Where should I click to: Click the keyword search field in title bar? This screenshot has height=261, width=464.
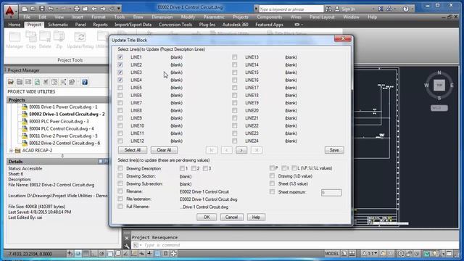point(291,9)
